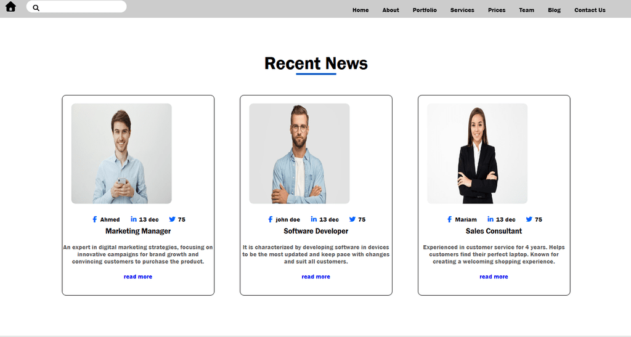
Task: Click Facebook icon next to Mariam
Action: pos(449,219)
